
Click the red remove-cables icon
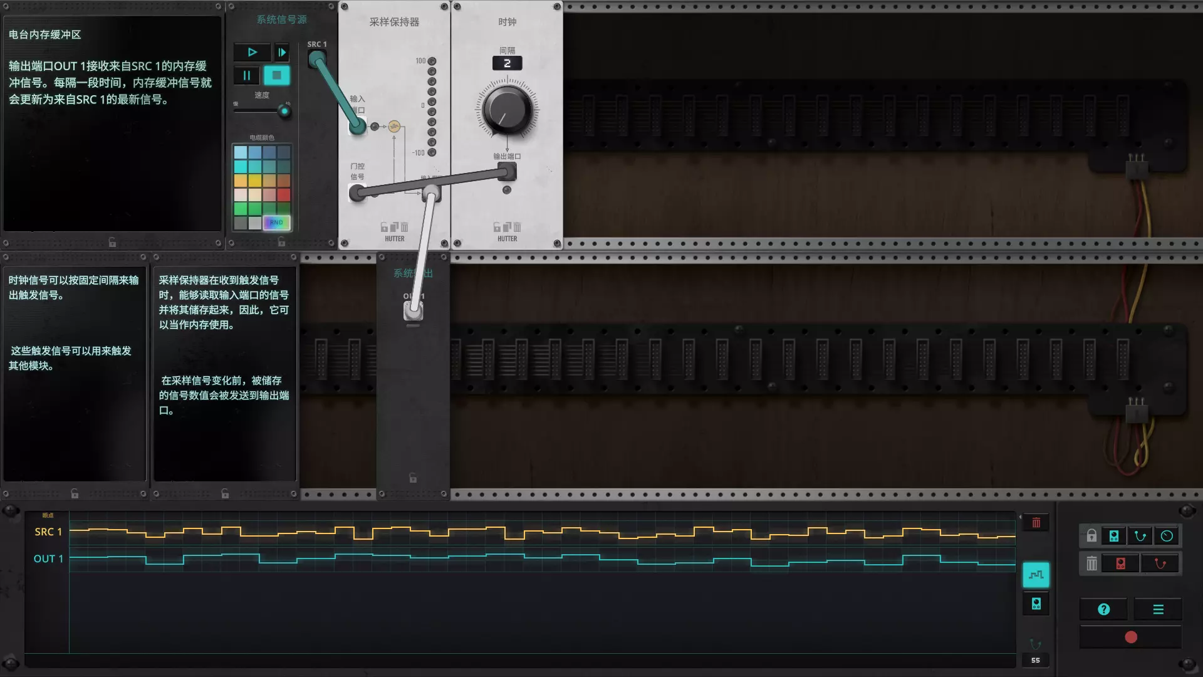tap(1160, 564)
